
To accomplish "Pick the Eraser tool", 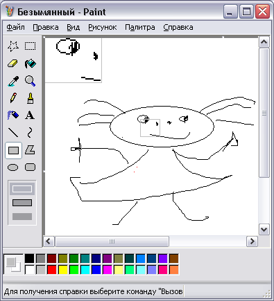I will click(13, 64).
